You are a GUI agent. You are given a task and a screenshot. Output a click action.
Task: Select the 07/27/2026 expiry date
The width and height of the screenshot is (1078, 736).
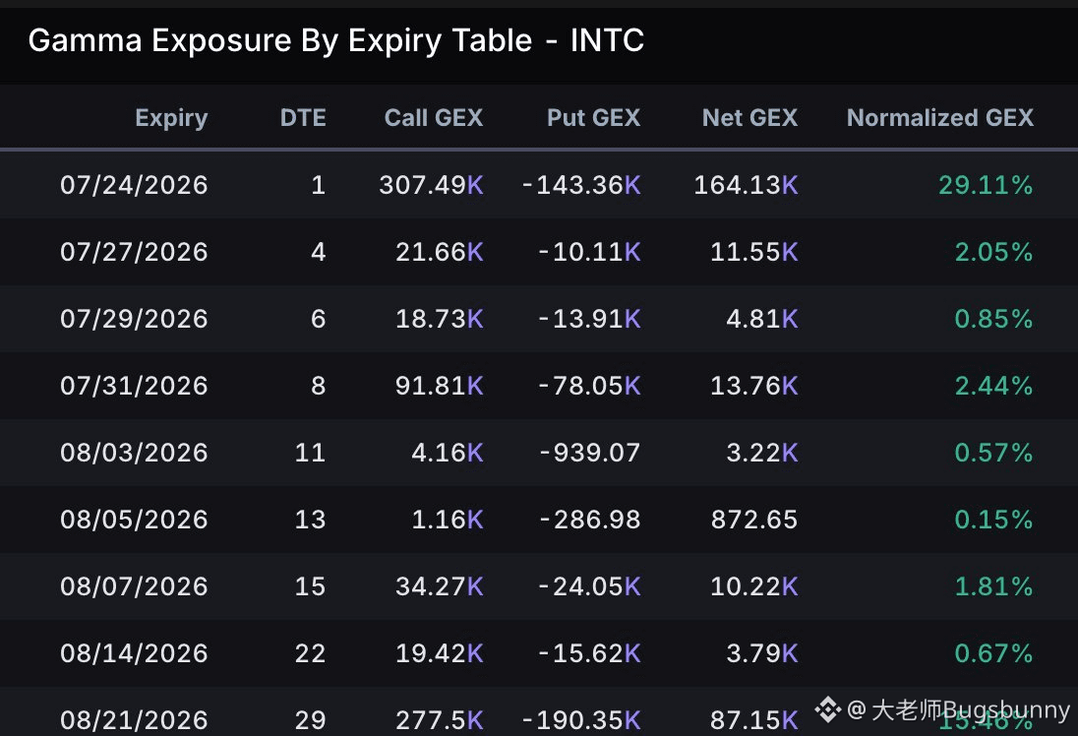point(134,252)
